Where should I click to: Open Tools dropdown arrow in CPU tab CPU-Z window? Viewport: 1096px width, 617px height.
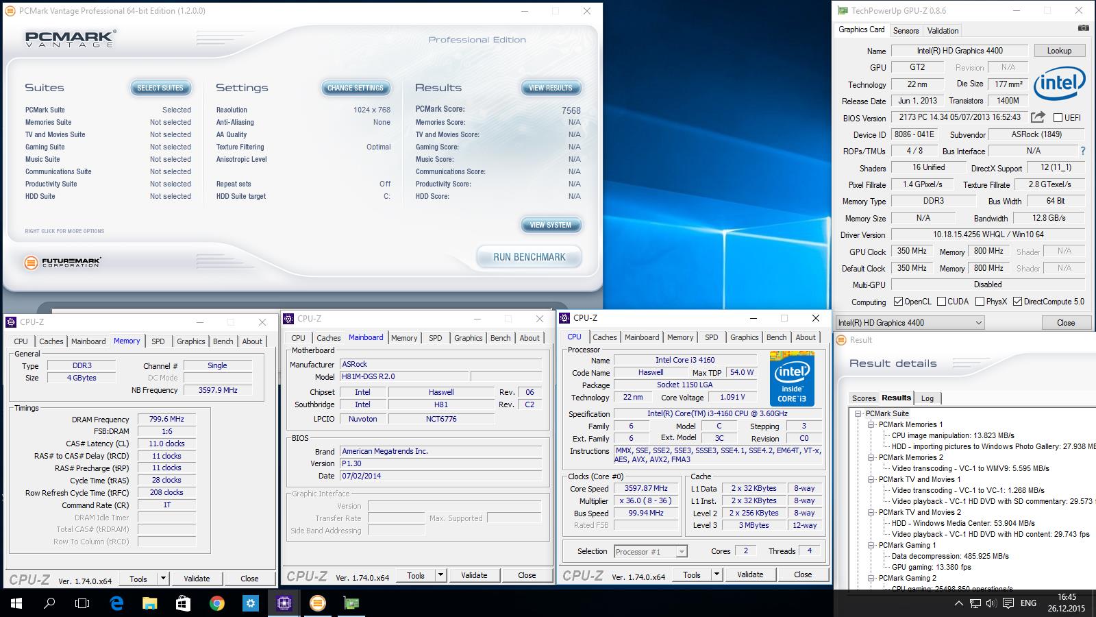(717, 574)
